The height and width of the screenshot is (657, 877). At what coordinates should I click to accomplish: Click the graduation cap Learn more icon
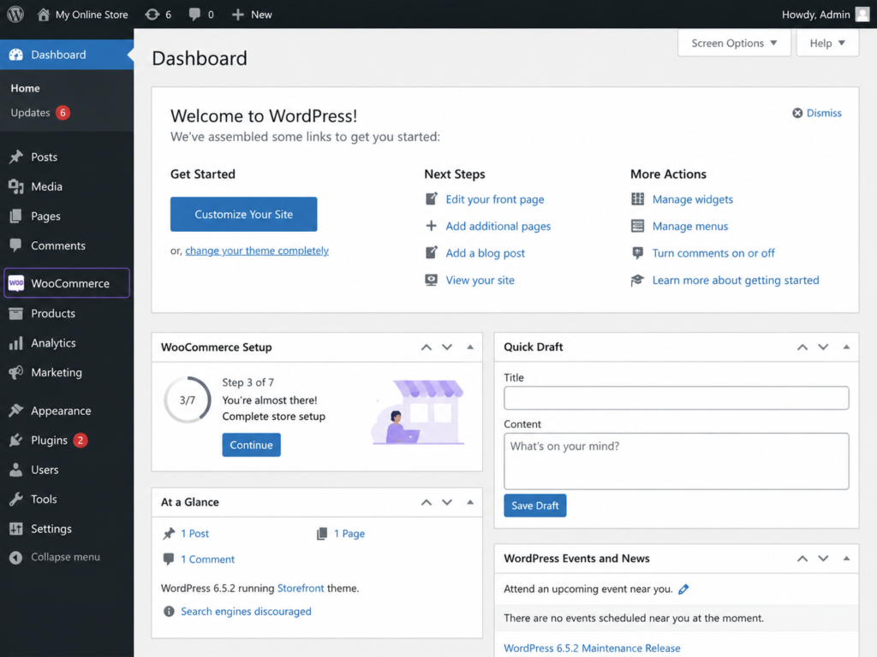(637, 280)
